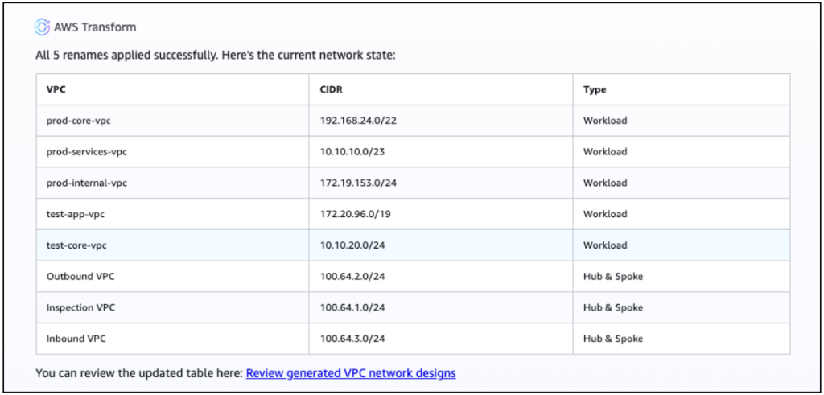Click Workload type in test-app-vpc row

[x=605, y=214]
